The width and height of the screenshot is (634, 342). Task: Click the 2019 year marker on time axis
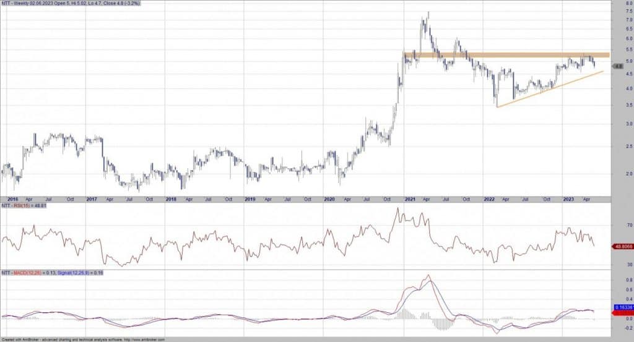click(x=250, y=199)
